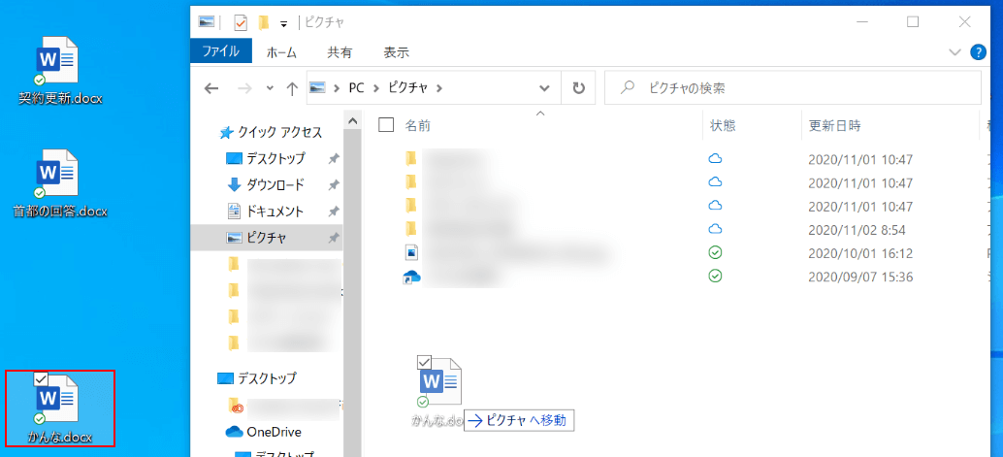Open the recent locations dropdown
Image resolution: width=1003 pixels, height=457 pixels.
[x=270, y=88]
